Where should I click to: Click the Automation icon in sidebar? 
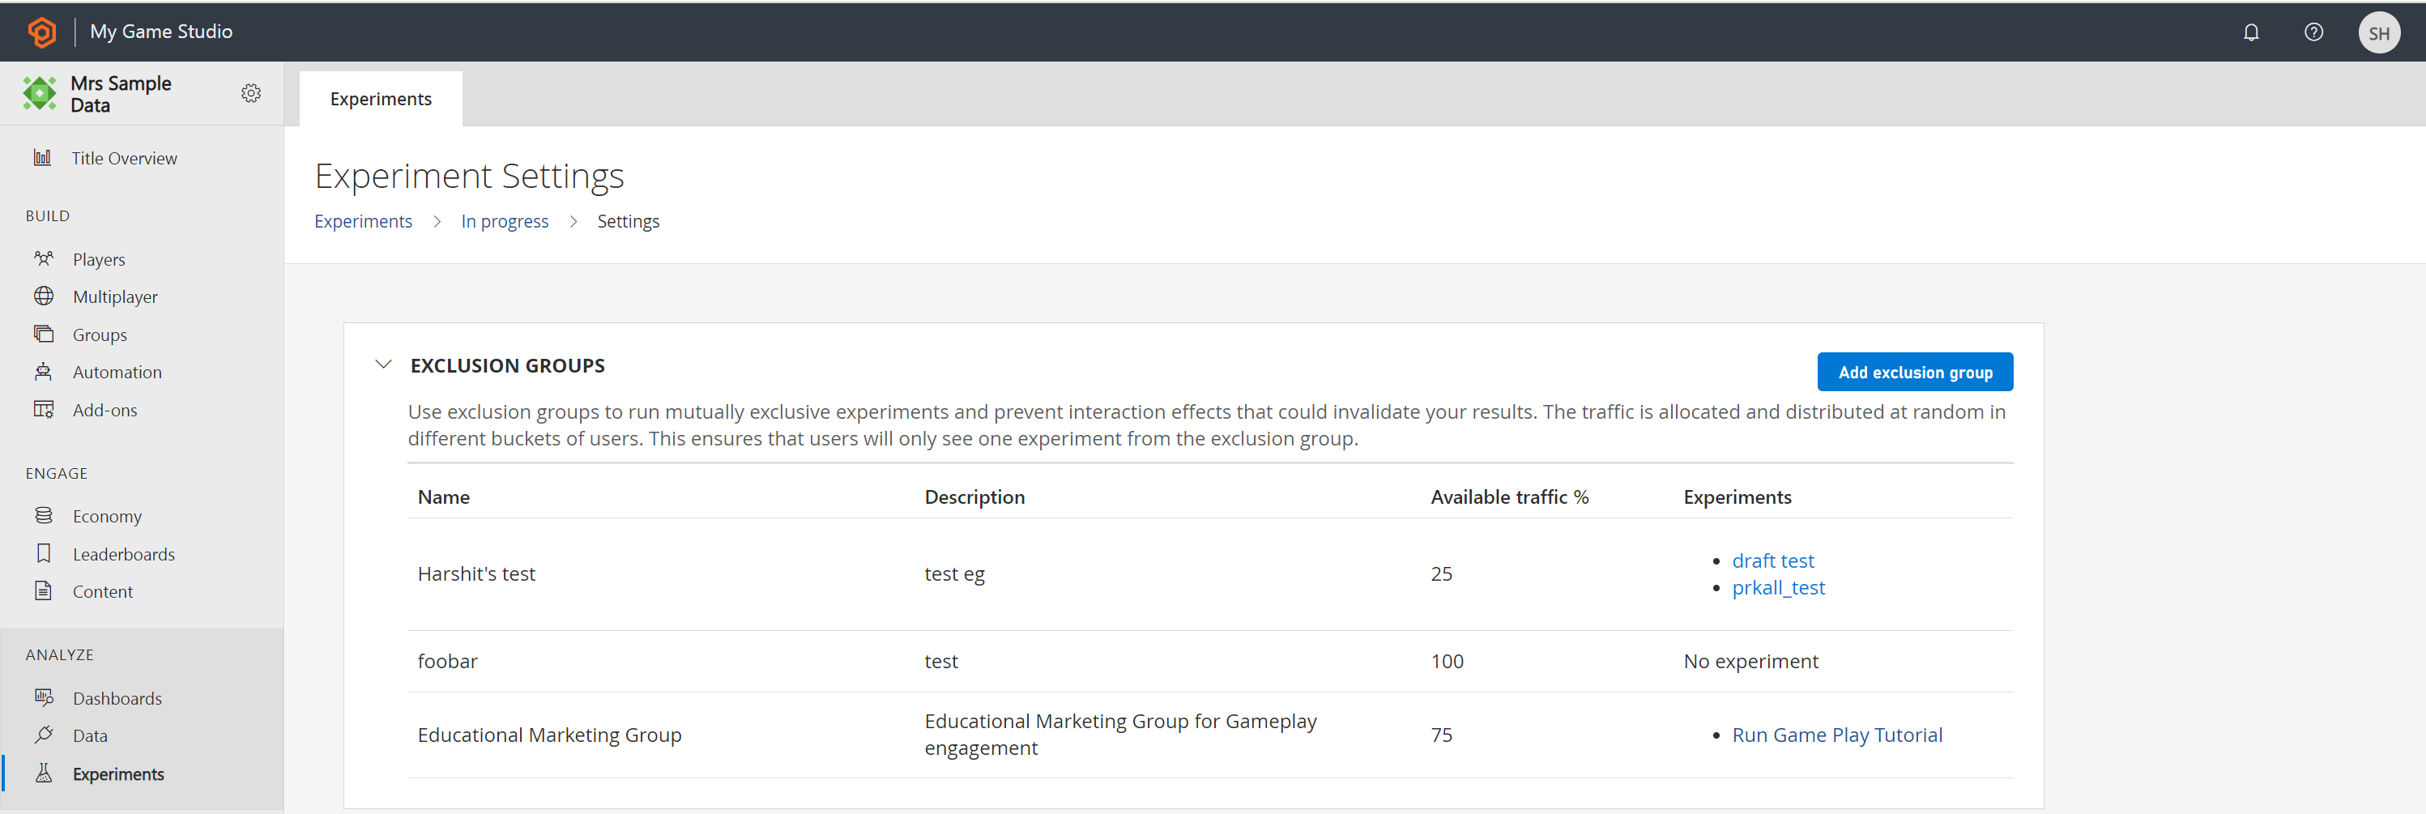(43, 371)
